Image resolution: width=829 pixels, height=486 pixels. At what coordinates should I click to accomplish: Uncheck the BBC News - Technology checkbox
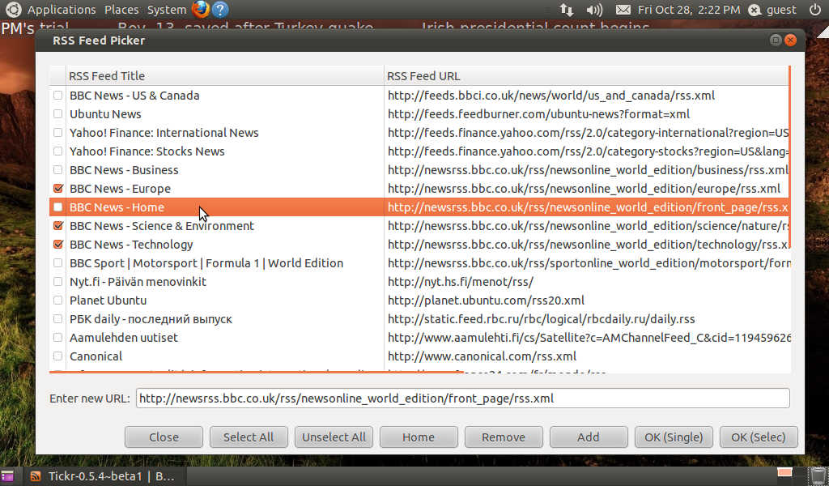57,245
